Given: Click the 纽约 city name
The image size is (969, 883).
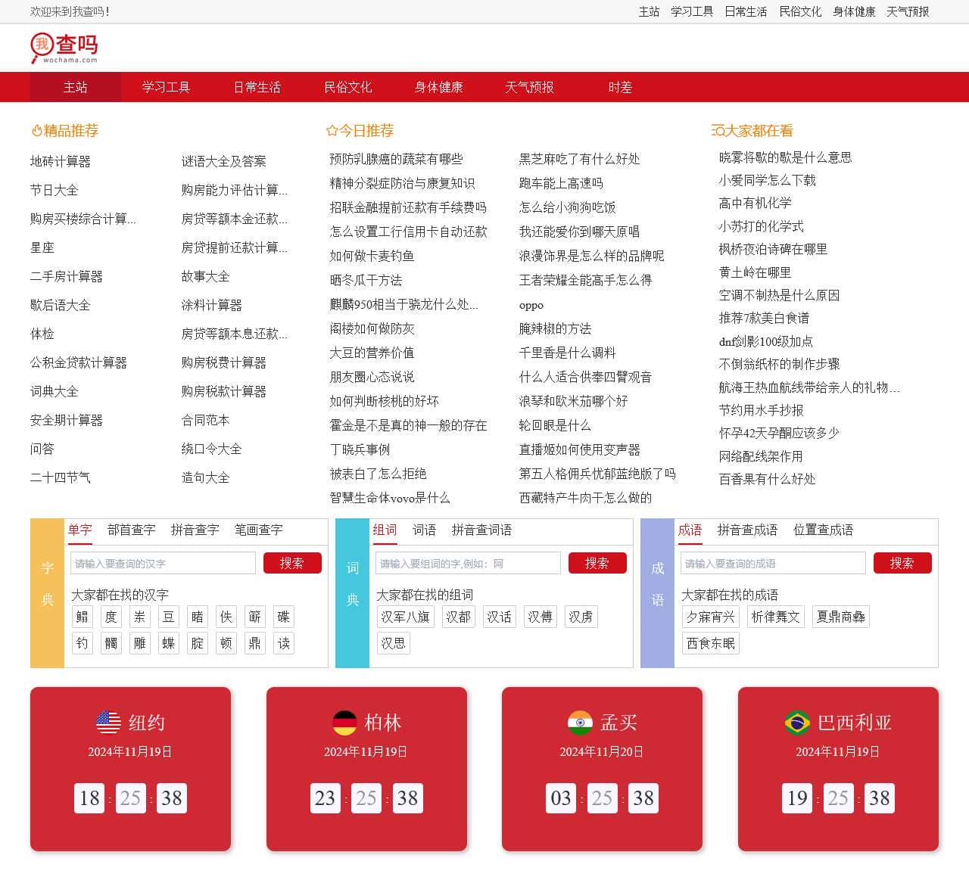Looking at the screenshot, I should coord(147,723).
